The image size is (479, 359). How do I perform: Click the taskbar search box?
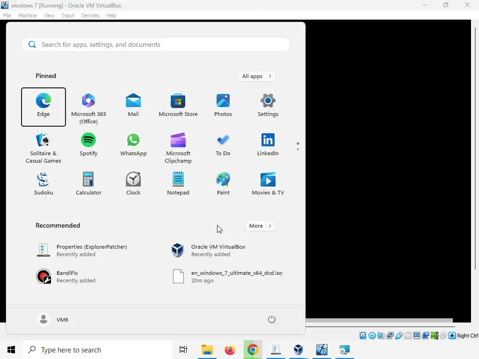tap(98, 350)
